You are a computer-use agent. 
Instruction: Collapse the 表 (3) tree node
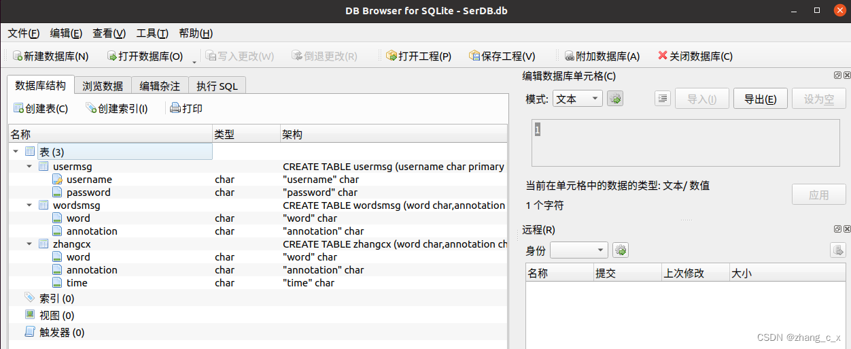click(x=16, y=151)
